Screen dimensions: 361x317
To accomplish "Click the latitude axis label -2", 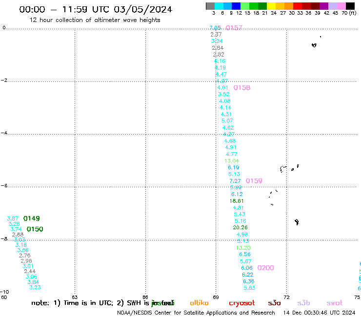I will (4, 80).
